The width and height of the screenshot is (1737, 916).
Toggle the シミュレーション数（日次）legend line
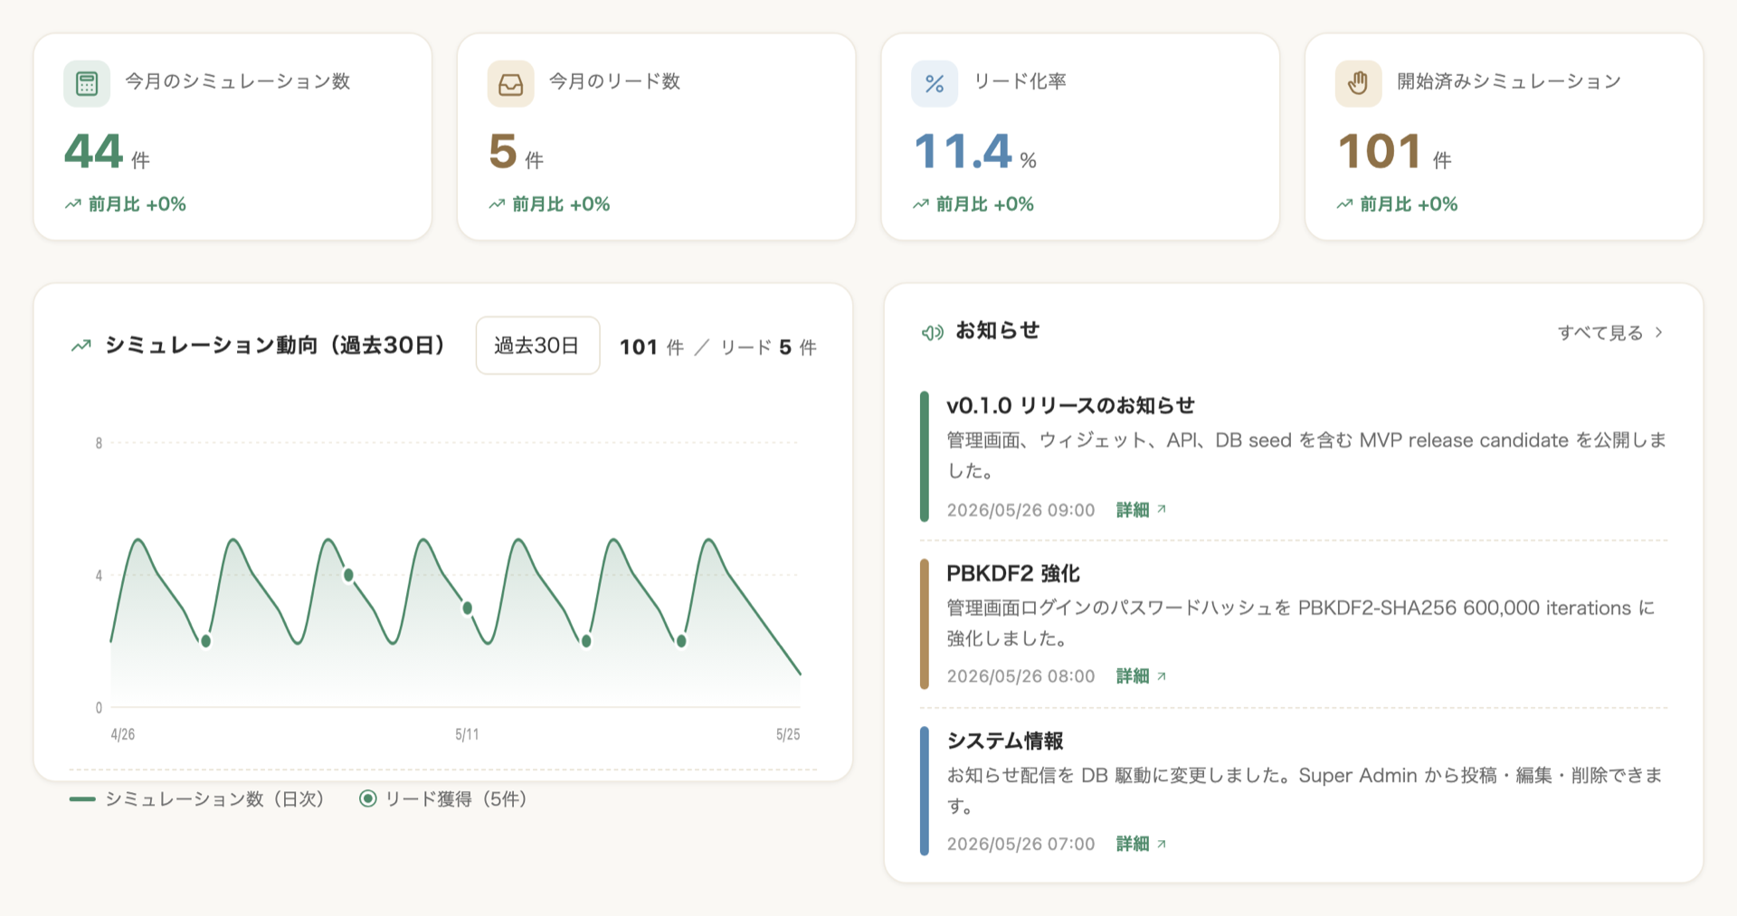click(x=82, y=798)
